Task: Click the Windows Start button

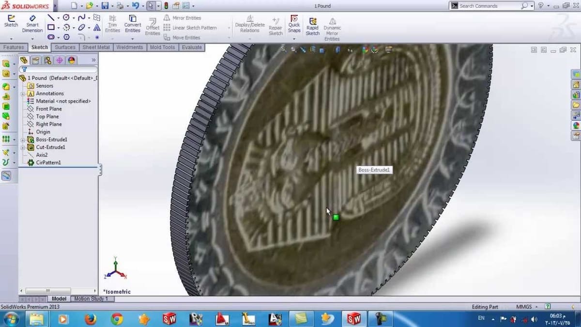Action: tap(11, 319)
